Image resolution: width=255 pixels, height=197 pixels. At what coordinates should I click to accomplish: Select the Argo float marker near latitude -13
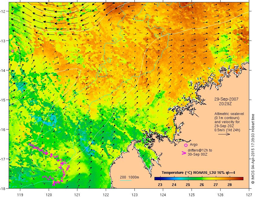click(x=12, y=51)
